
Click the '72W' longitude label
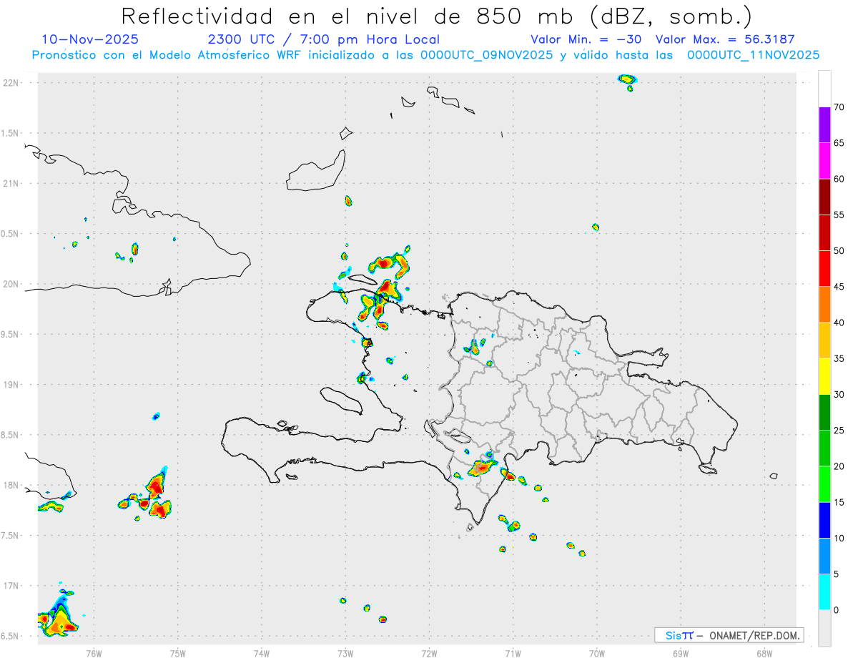tap(429, 652)
